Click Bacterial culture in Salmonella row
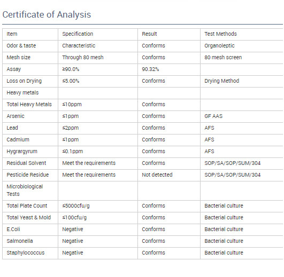Screen dimensions: 284x277 point(224,241)
